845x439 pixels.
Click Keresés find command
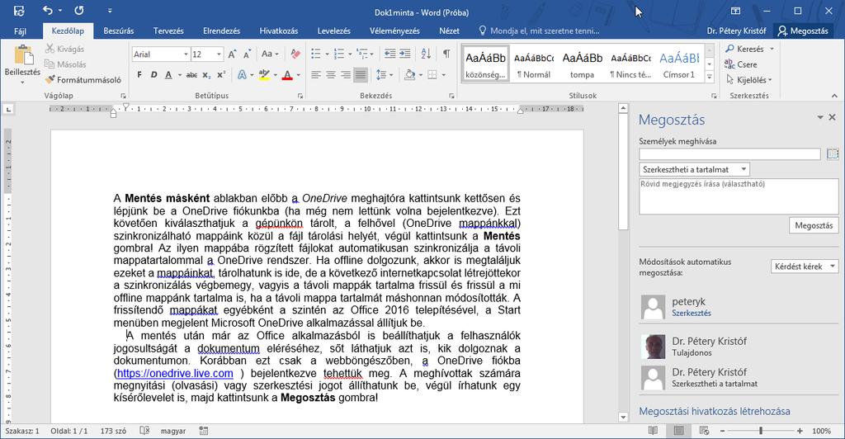point(749,49)
